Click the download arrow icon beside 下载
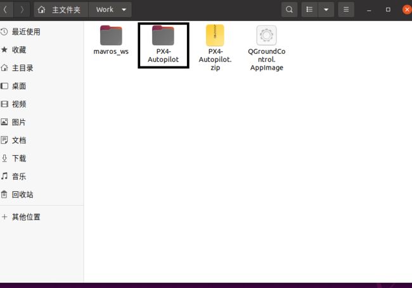Image resolution: width=412 pixels, height=288 pixels. click(x=4, y=158)
